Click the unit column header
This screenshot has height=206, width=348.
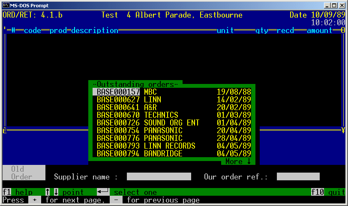tap(225, 30)
